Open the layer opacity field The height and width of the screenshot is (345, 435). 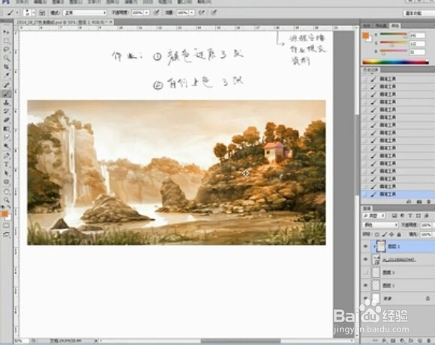[426, 225]
